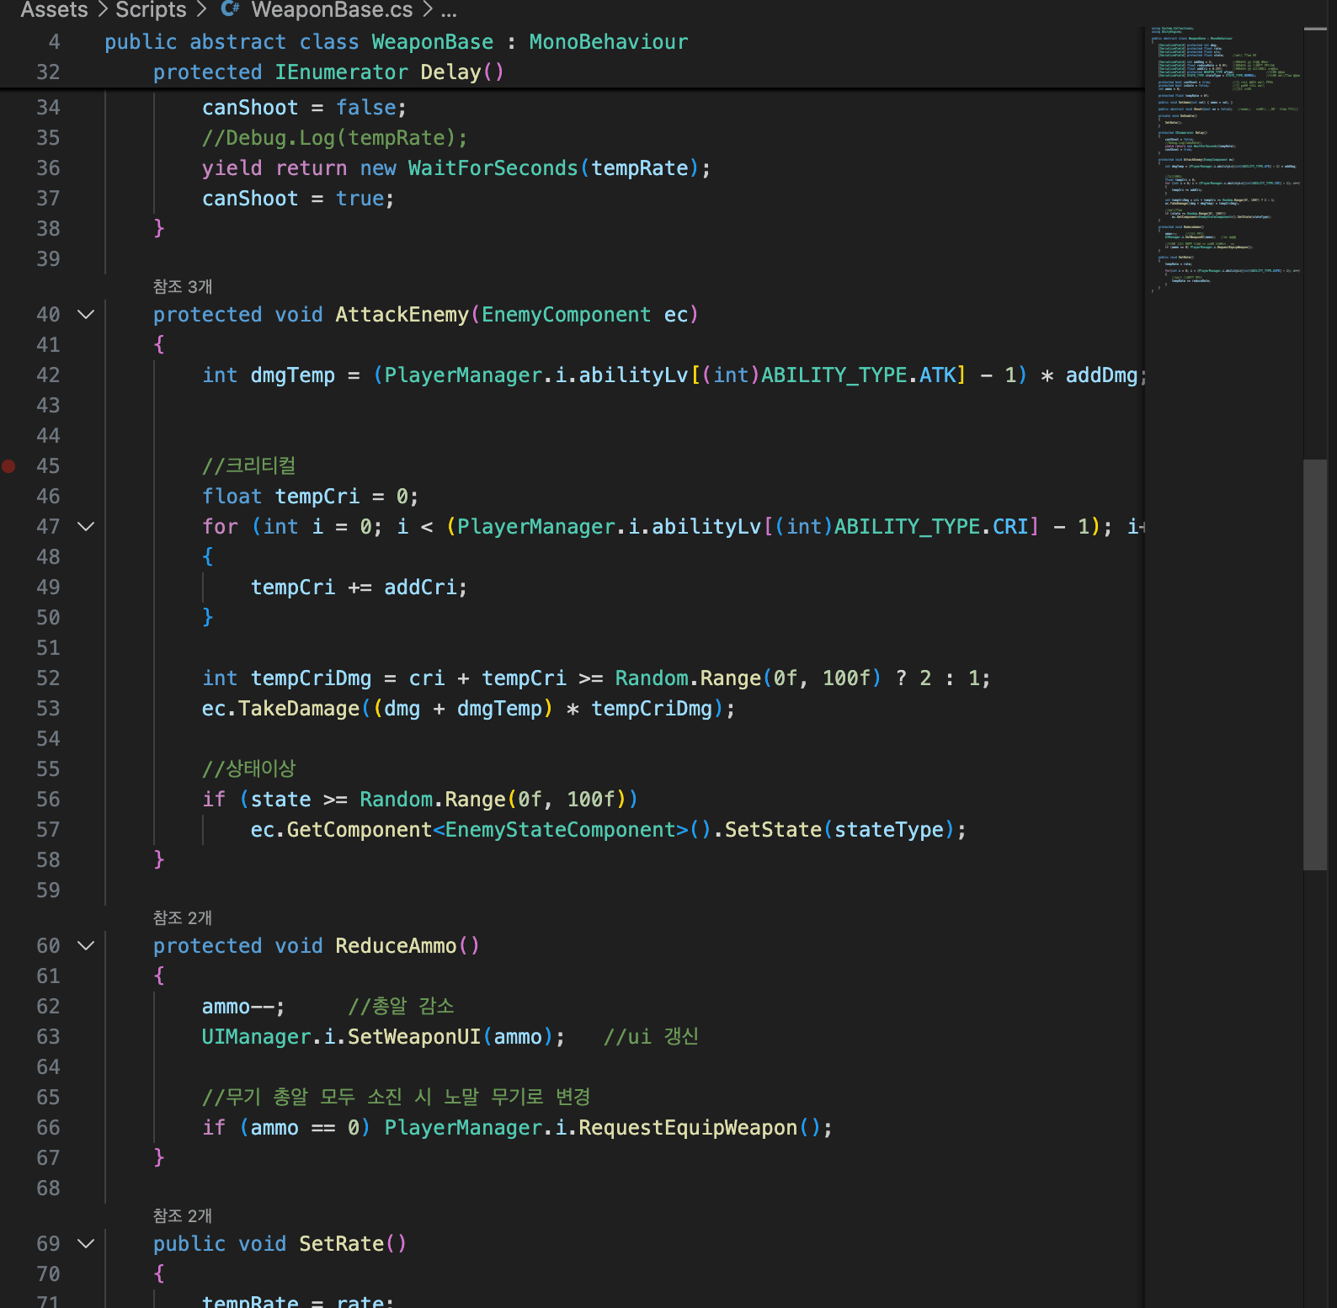Click 'EnemyComponent' parameter type on line 40

[566, 314]
